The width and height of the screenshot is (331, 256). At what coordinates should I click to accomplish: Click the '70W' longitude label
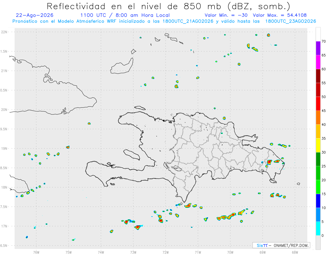(230, 252)
